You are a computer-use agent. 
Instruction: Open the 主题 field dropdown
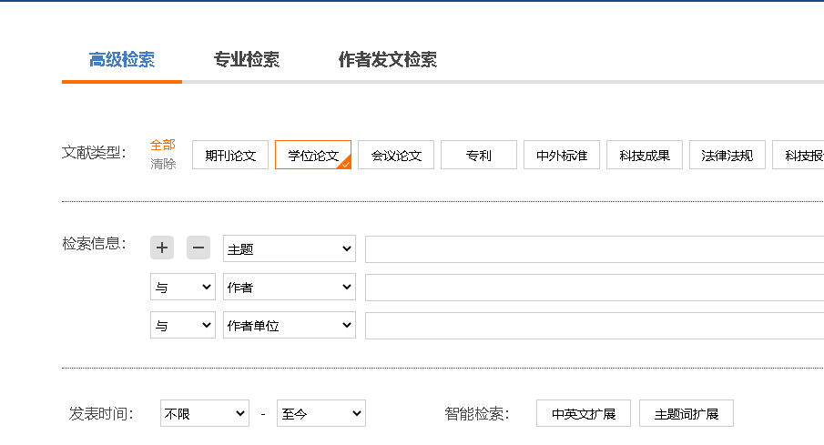tap(290, 248)
